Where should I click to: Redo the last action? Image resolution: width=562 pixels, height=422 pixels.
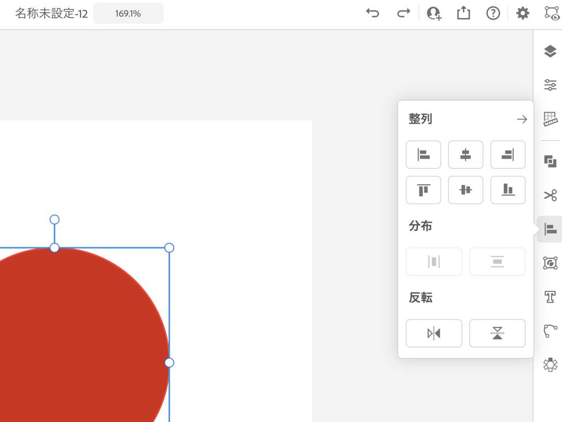(x=403, y=13)
